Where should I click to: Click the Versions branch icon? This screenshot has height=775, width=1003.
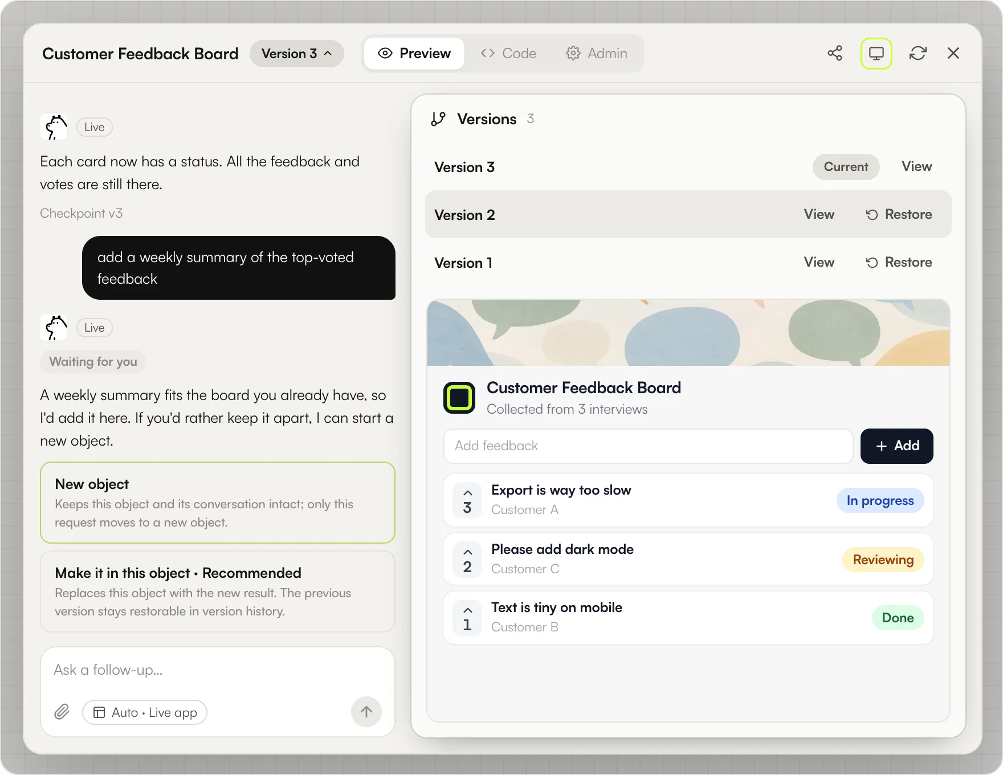[x=438, y=119]
